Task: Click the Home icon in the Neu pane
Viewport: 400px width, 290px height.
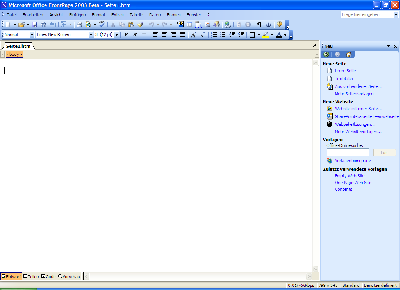Action: click(348, 54)
